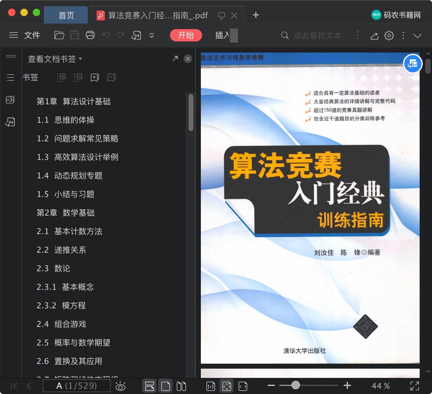Toggle eye protection mode icon
This screenshot has height=394, width=432.
click(121, 386)
